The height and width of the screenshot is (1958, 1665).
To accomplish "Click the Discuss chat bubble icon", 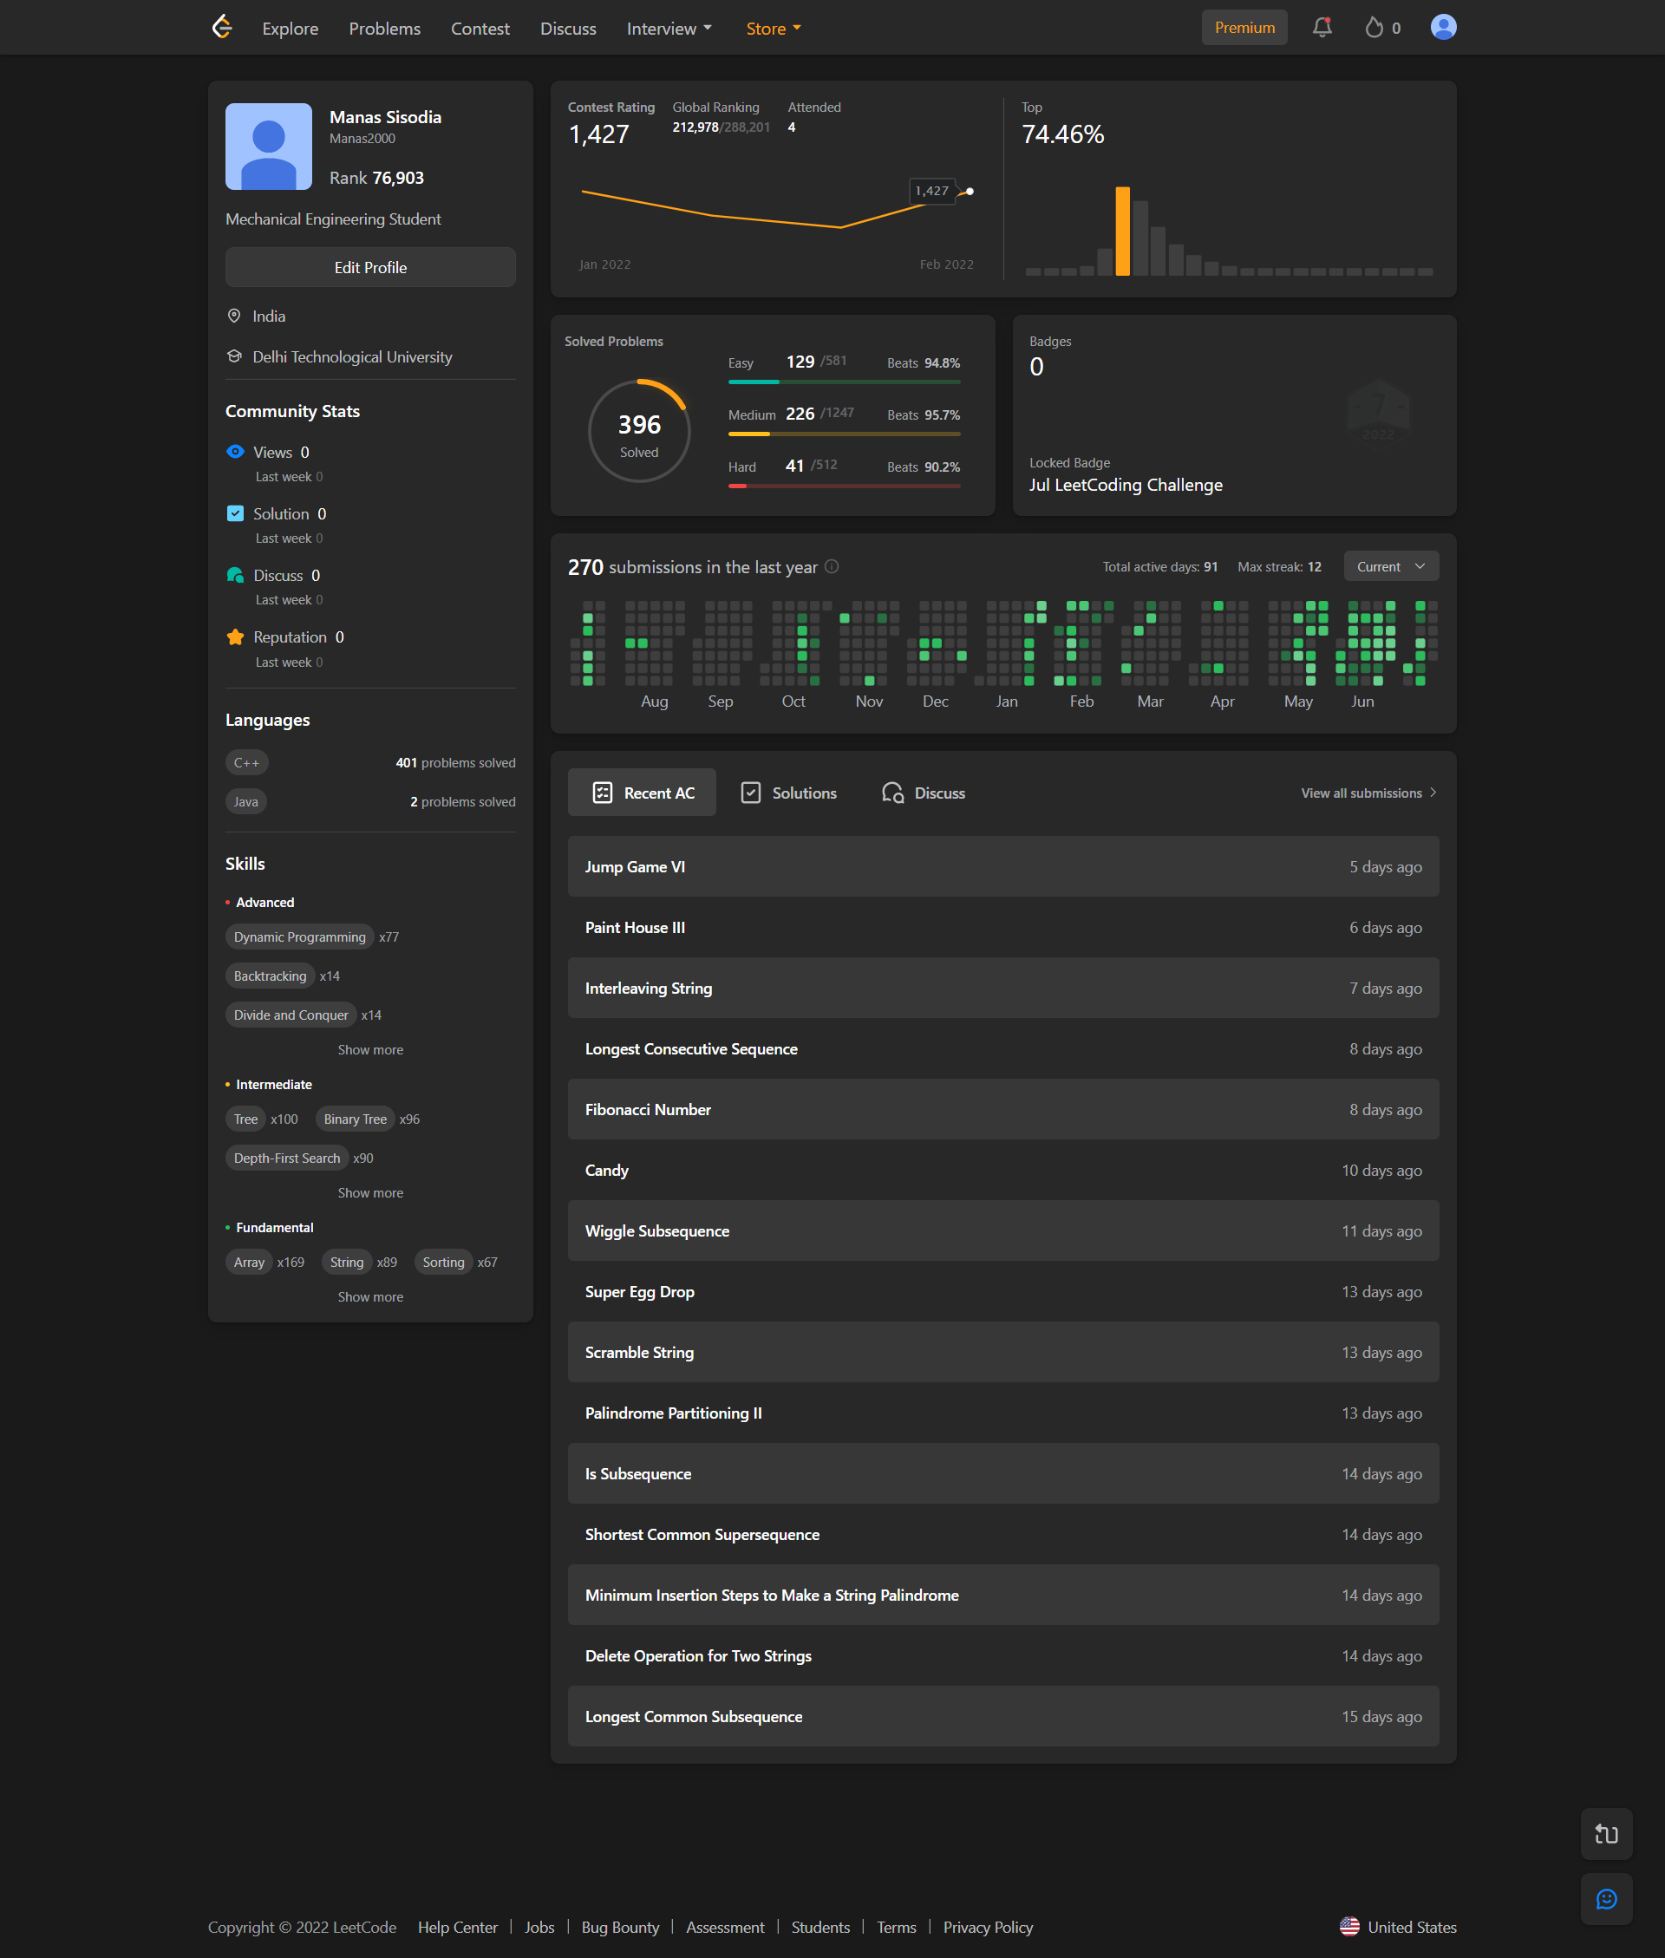I will pos(235,576).
